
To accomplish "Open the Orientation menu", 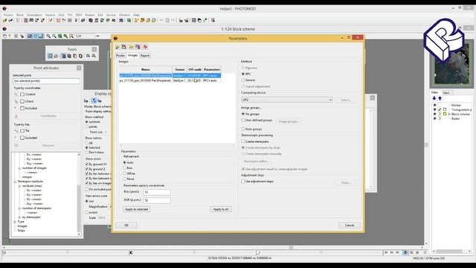I will (34, 15).
